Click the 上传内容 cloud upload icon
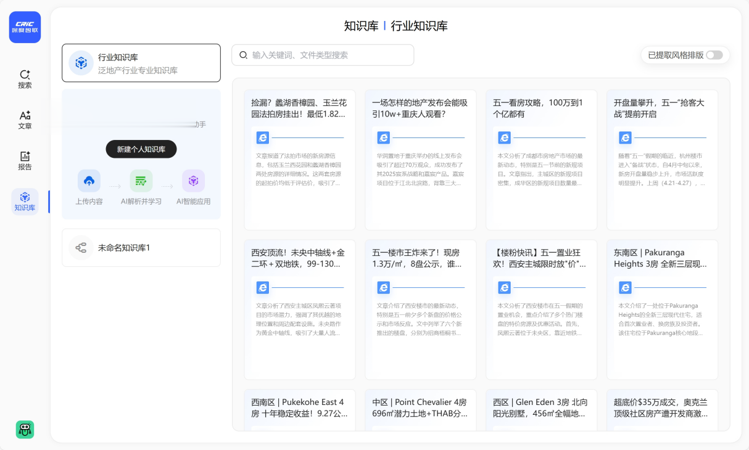749x450 pixels. pyautogui.click(x=89, y=181)
